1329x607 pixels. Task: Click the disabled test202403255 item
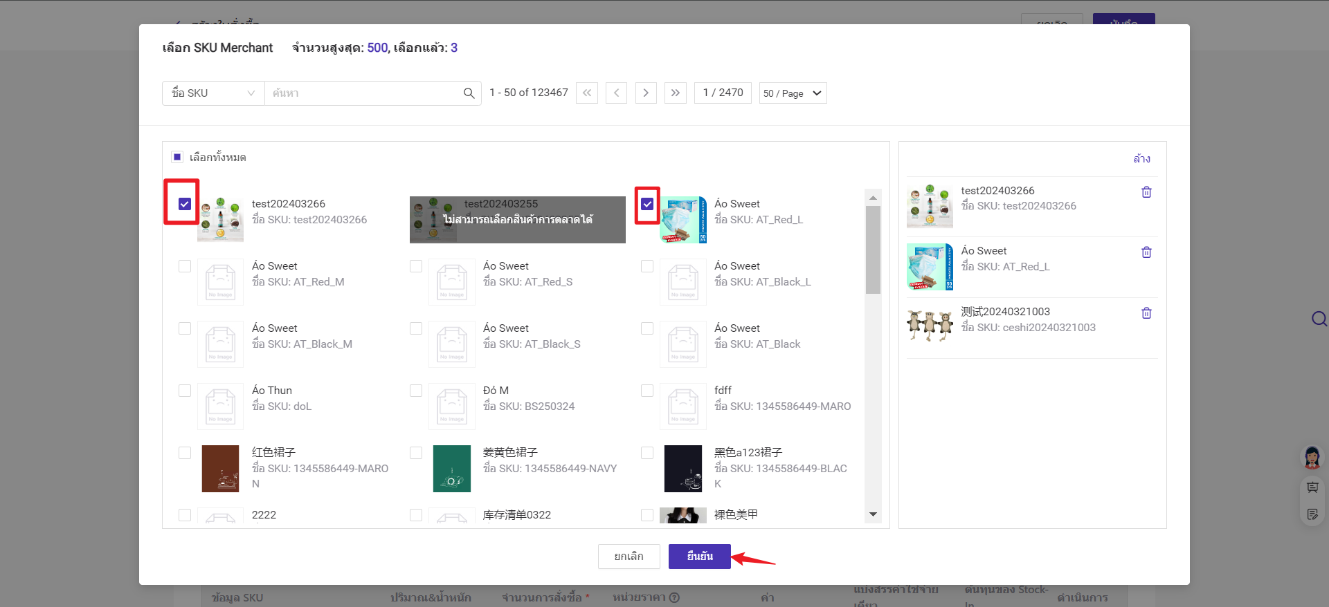pos(518,219)
